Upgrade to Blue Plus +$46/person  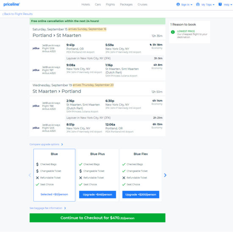point(97,195)
